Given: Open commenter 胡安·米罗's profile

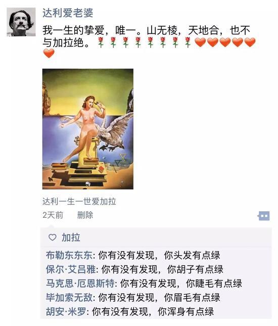Looking at the screenshot, I should click(66, 312).
